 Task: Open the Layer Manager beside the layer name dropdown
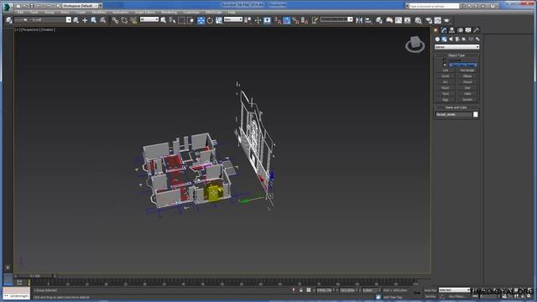click(x=9, y=20)
